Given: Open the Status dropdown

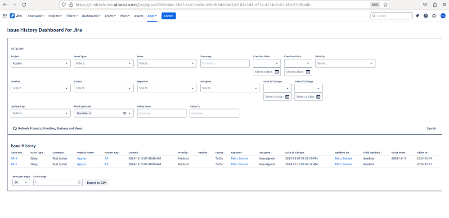Looking at the screenshot, I should 103,88.
